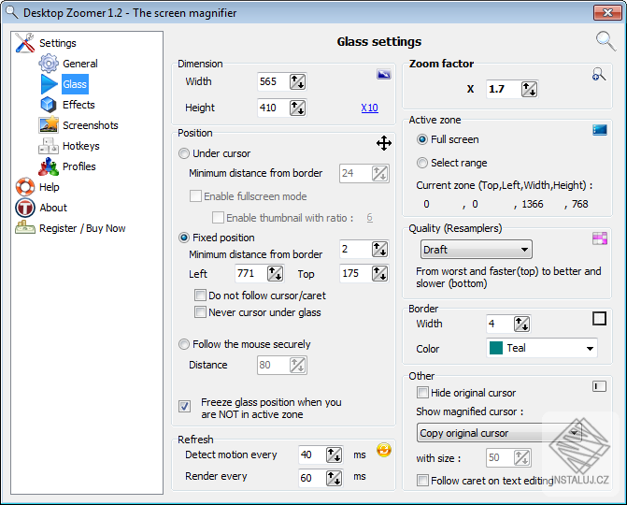Click the Screenshots star picture icon
This screenshot has height=505, width=627.
click(49, 125)
